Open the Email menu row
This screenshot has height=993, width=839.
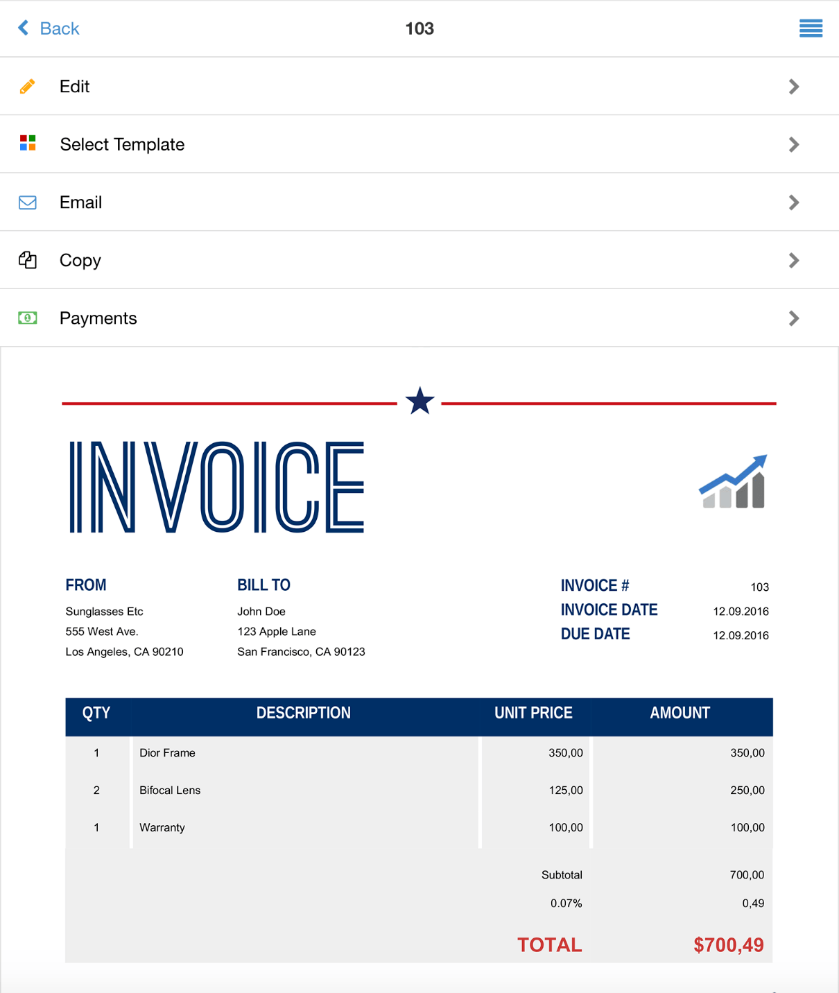[x=419, y=202]
